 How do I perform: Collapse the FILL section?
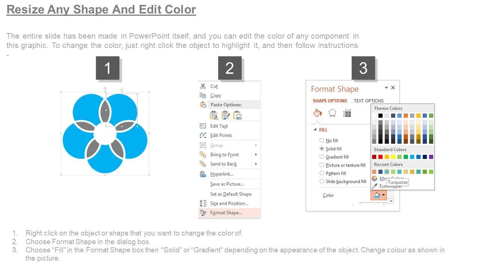coord(315,130)
